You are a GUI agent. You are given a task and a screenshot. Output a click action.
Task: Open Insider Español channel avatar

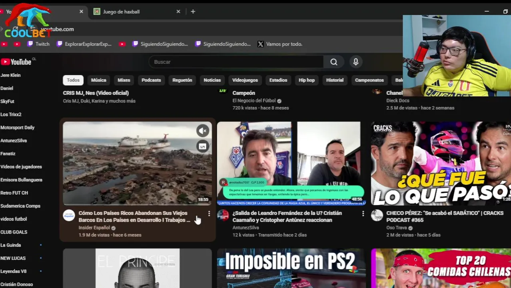(x=69, y=215)
